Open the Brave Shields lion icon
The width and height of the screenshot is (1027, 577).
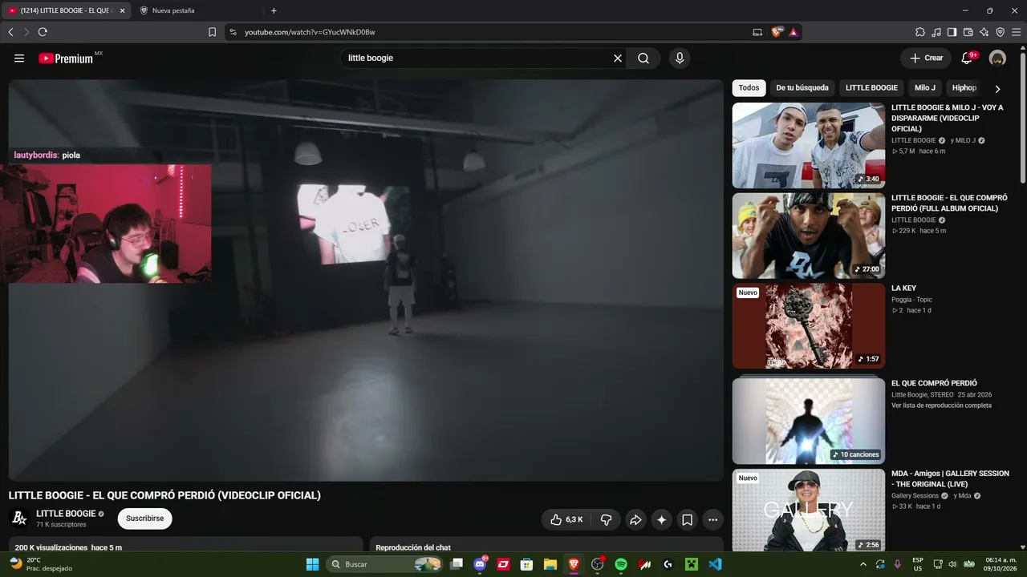pyautogui.click(x=776, y=32)
